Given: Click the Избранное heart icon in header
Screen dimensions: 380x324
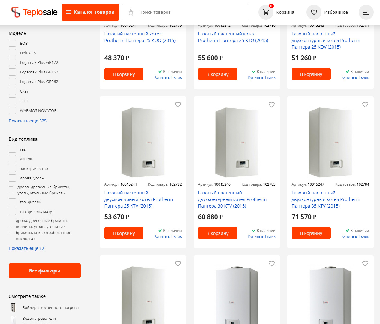Looking at the screenshot, I should pyautogui.click(x=314, y=12).
